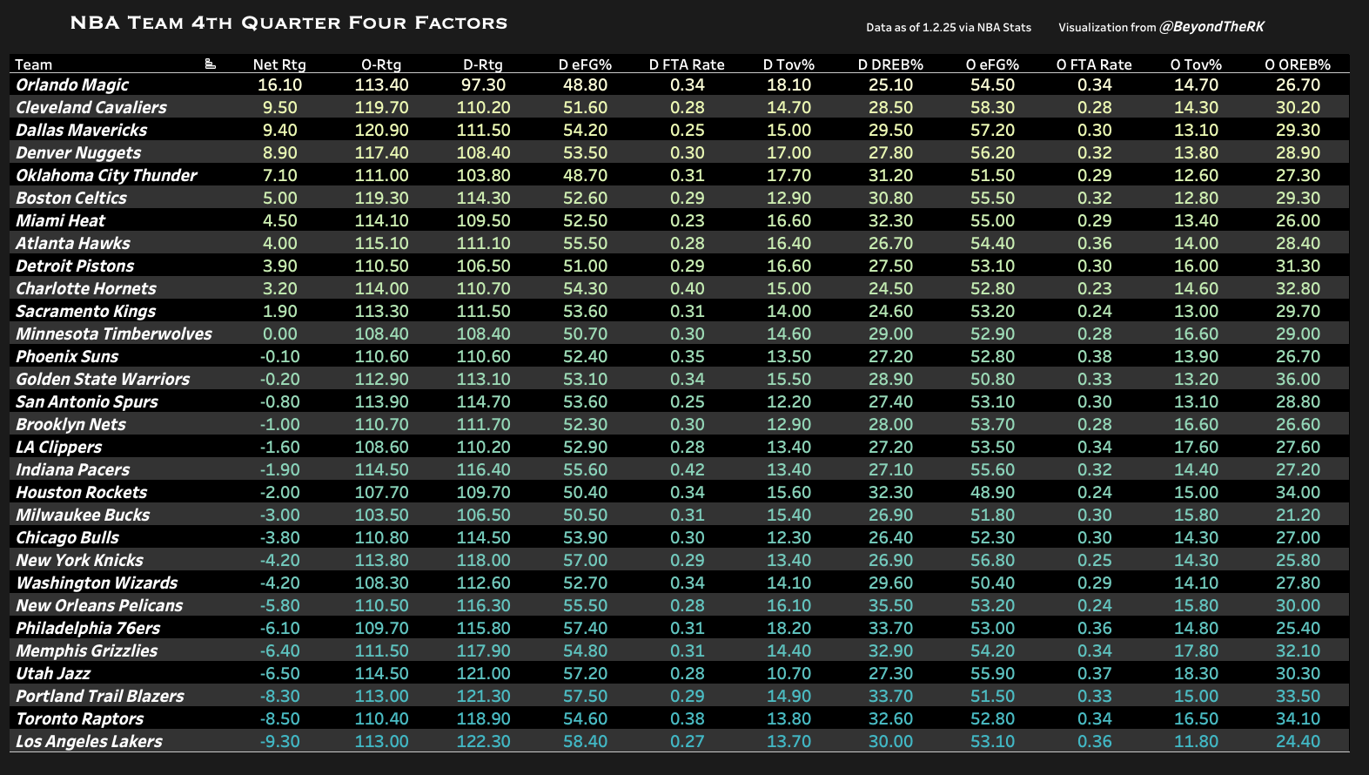Click the San Antonio Spurs team name
This screenshot has width=1369, height=775.
[87, 401]
